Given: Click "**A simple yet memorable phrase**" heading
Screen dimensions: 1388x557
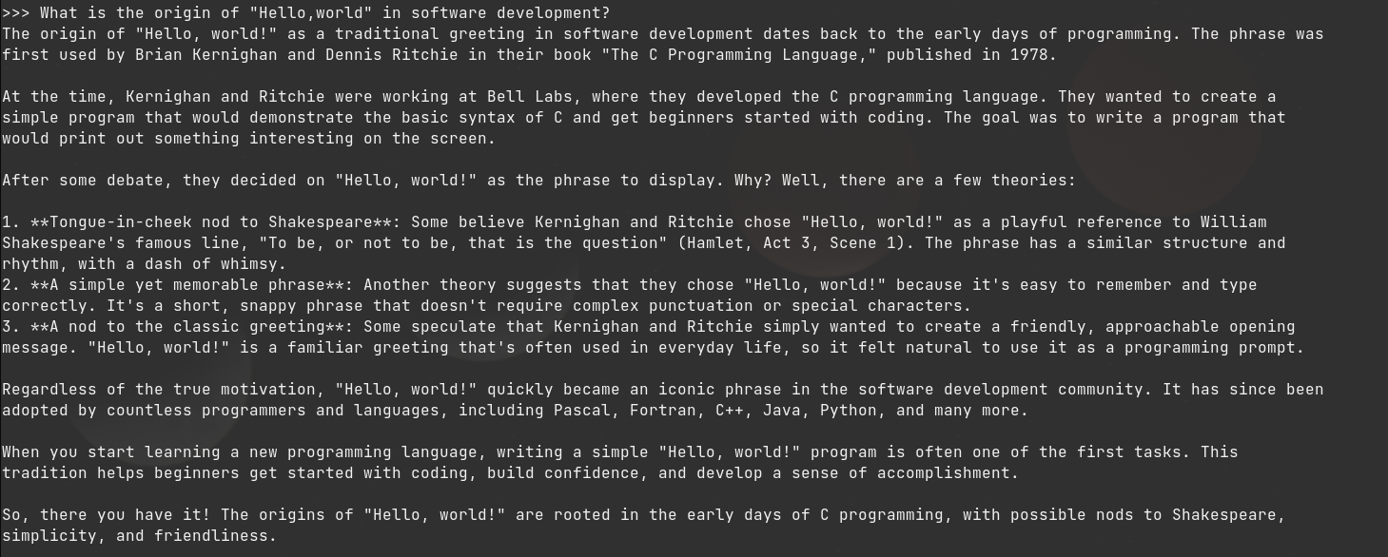Looking at the screenshot, I should pyautogui.click(x=187, y=285).
